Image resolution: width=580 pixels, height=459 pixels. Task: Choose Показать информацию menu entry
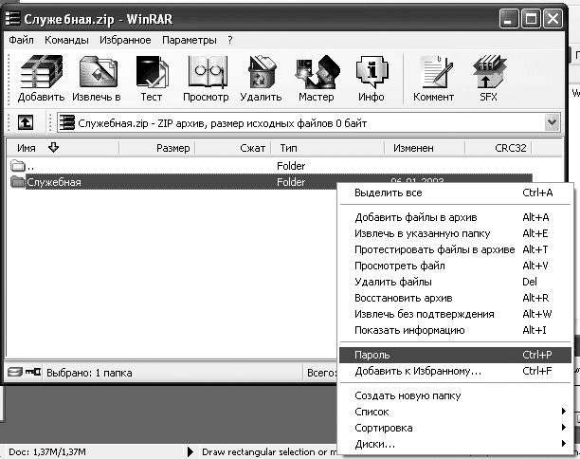[x=455, y=330]
